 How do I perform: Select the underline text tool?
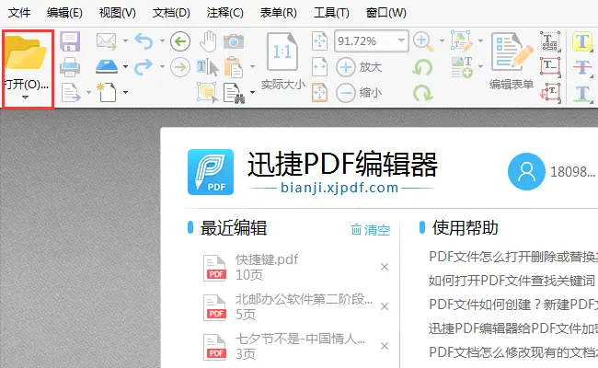582,94
